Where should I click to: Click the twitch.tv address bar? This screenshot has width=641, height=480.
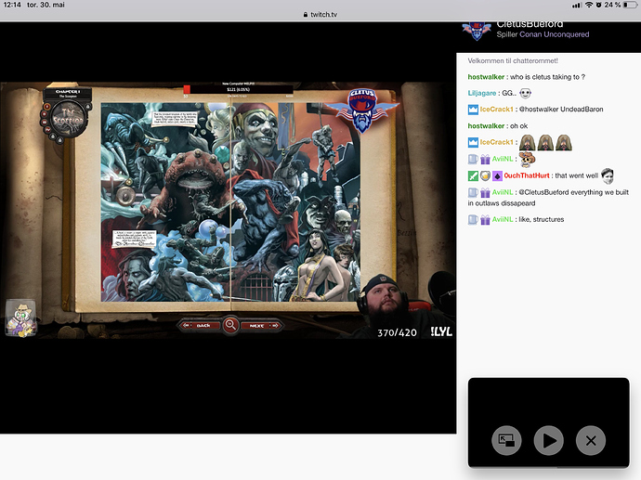[320, 14]
